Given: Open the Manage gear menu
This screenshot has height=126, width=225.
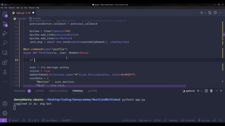Looking at the screenshot, I should [x=5, y=113].
